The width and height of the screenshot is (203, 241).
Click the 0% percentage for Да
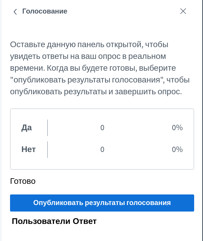tap(177, 128)
